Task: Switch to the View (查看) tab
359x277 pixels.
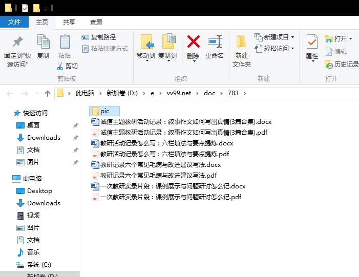Action: tap(96, 23)
